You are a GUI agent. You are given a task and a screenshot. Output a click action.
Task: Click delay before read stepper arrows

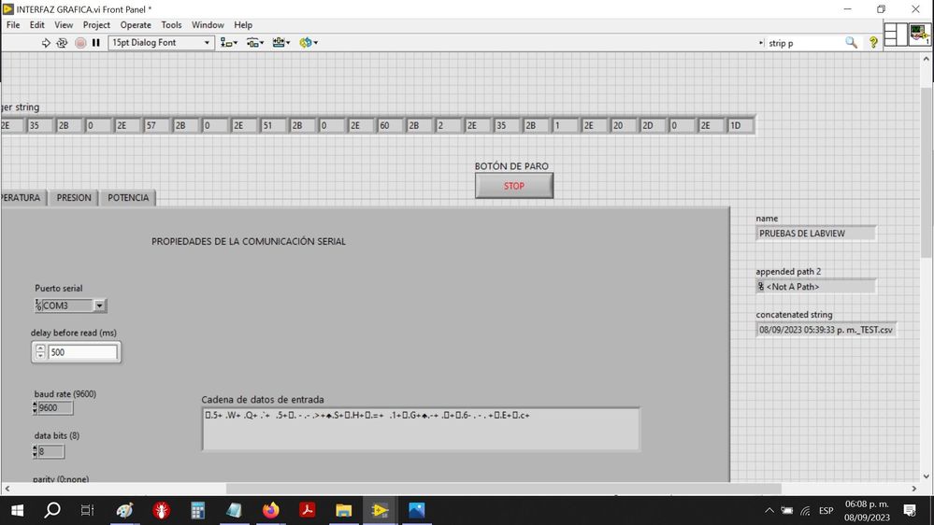tap(40, 352)
